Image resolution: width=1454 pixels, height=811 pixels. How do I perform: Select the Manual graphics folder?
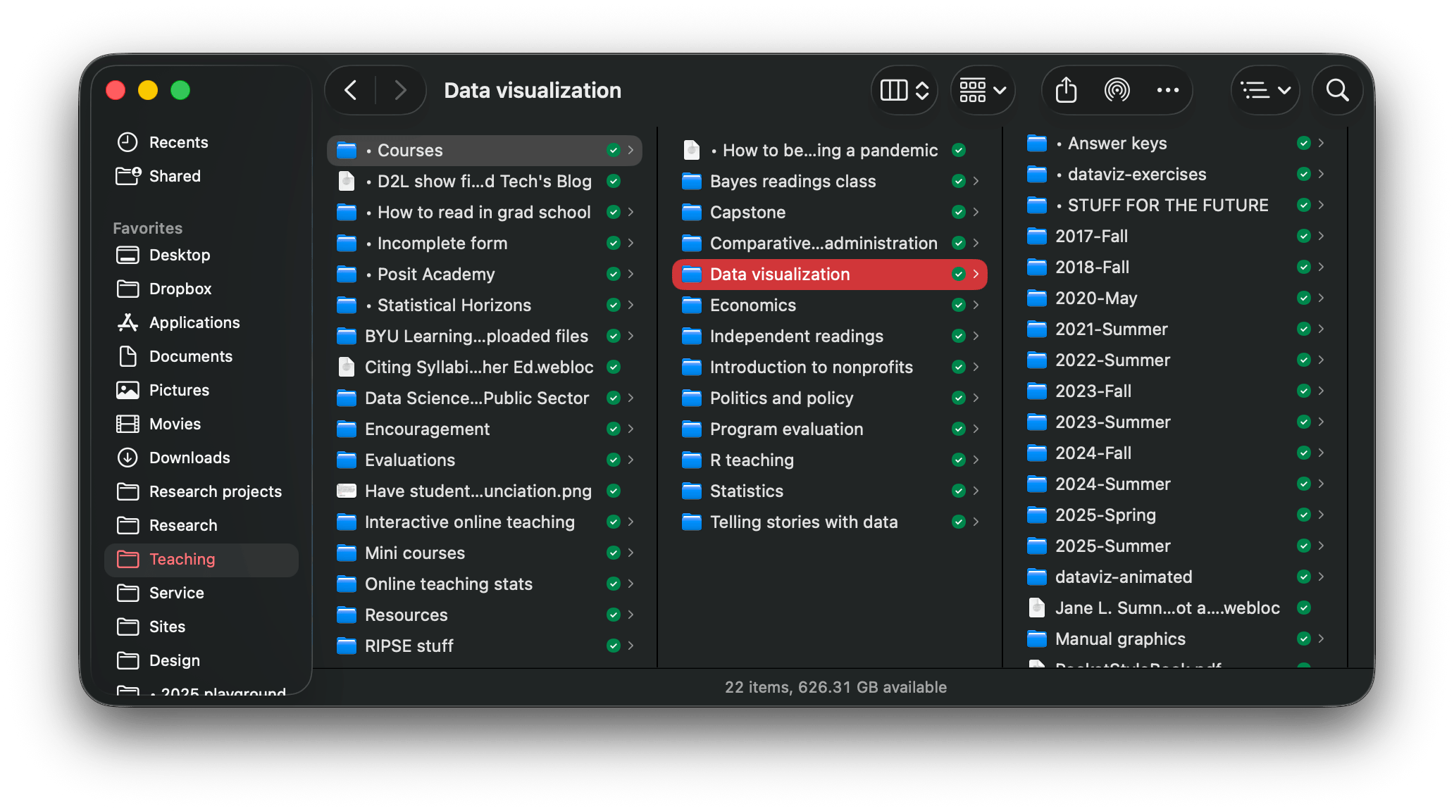click(x=1119, y=639)
